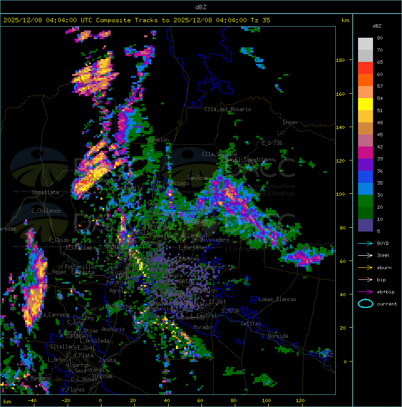
Task: Click the Uspallata map label
Action: tap(45, 192)
